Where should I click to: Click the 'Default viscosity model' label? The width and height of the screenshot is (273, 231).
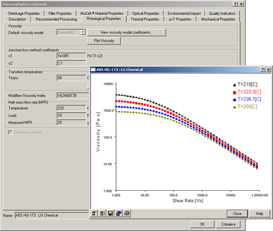point(26,33)
